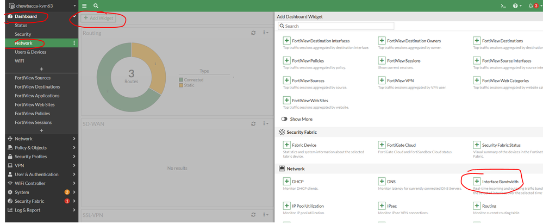Open Network dashboard options ellipsis
The width and height of the screenshot is (543, 224).
(x=74, y=43)
